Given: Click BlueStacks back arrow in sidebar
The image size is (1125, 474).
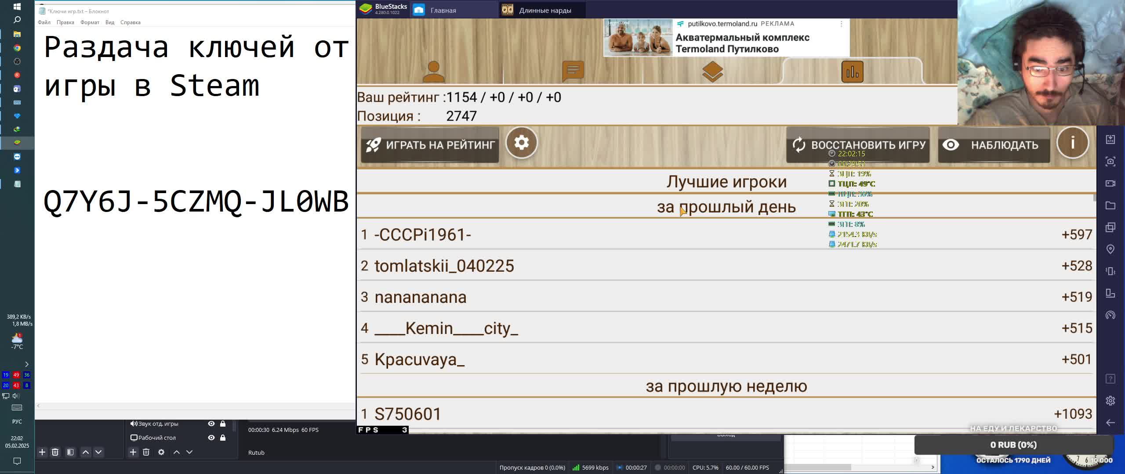Looking at the screenshot, I should click(x=1110, y=423).
